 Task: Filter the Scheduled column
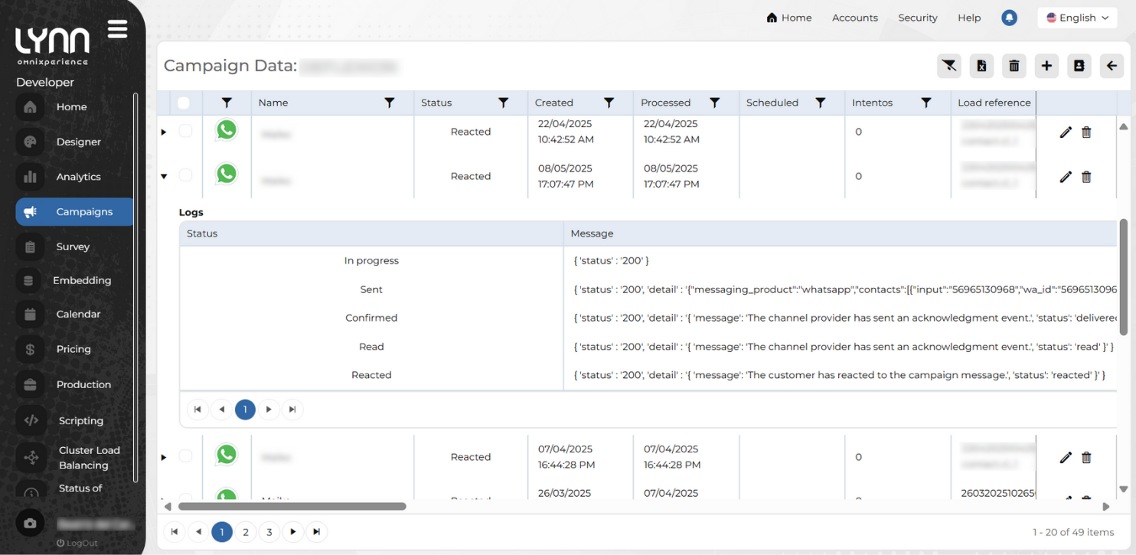(821, 103)
